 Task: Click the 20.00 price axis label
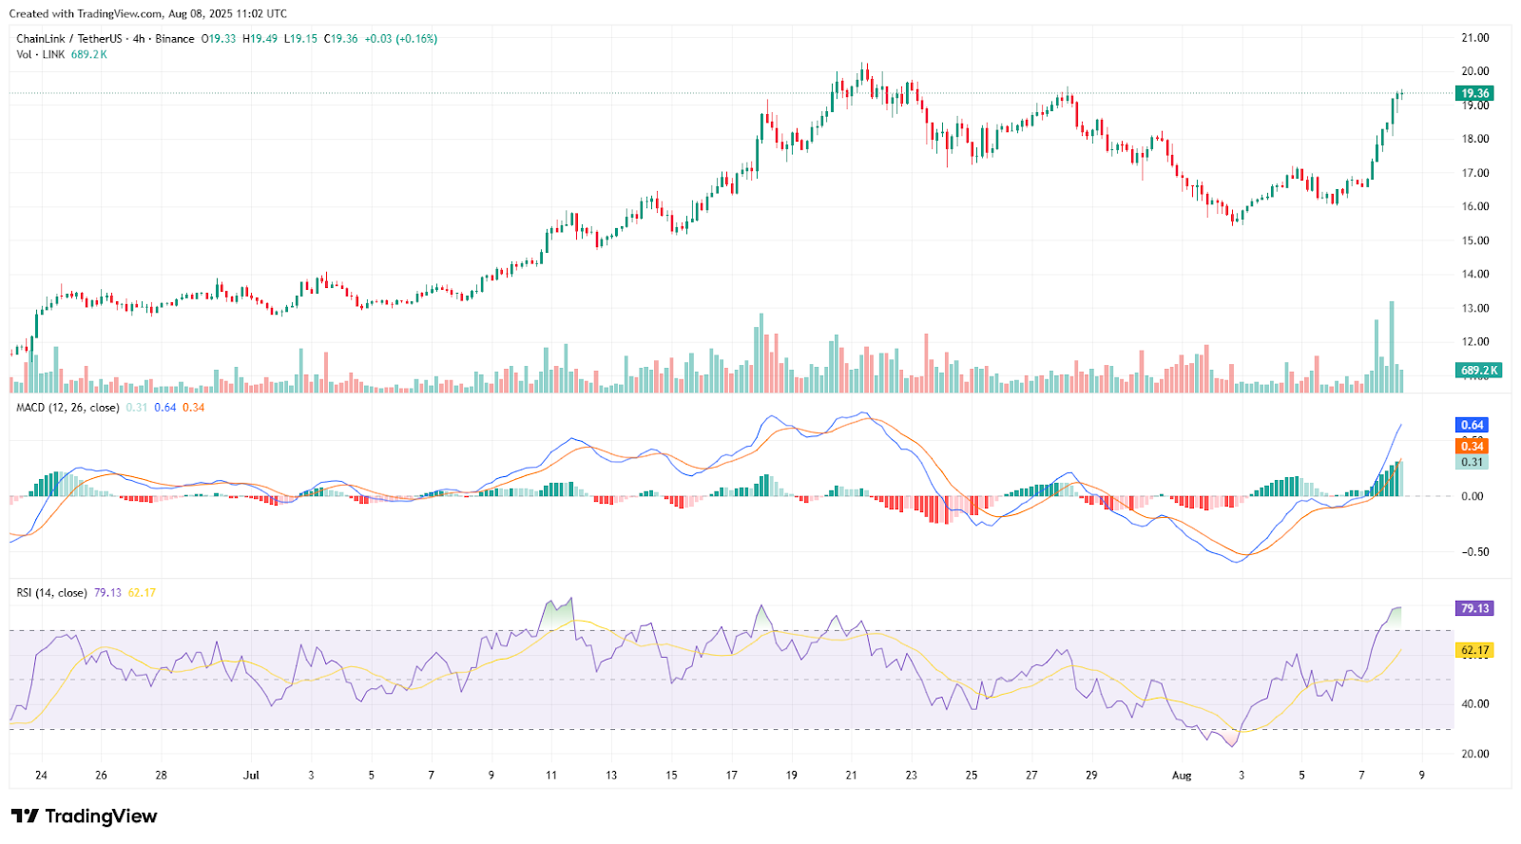[1475, 71]
